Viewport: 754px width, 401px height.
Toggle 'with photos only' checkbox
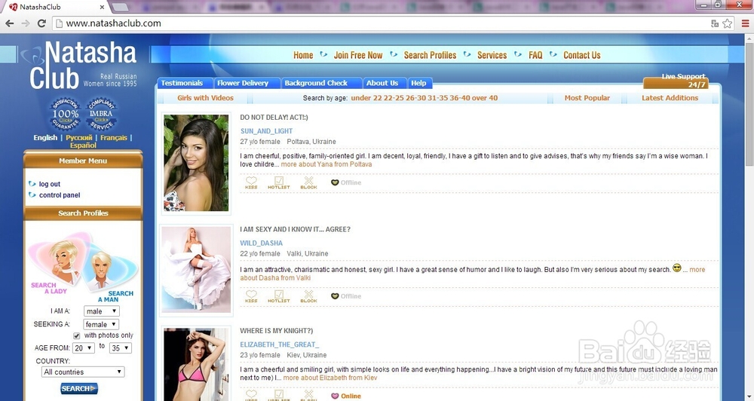tap(76, 335)
